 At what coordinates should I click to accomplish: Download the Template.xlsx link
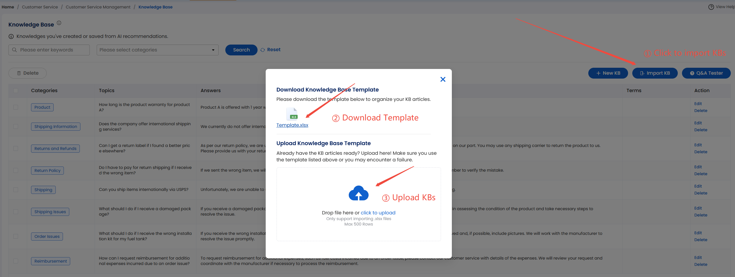point(292,125)
